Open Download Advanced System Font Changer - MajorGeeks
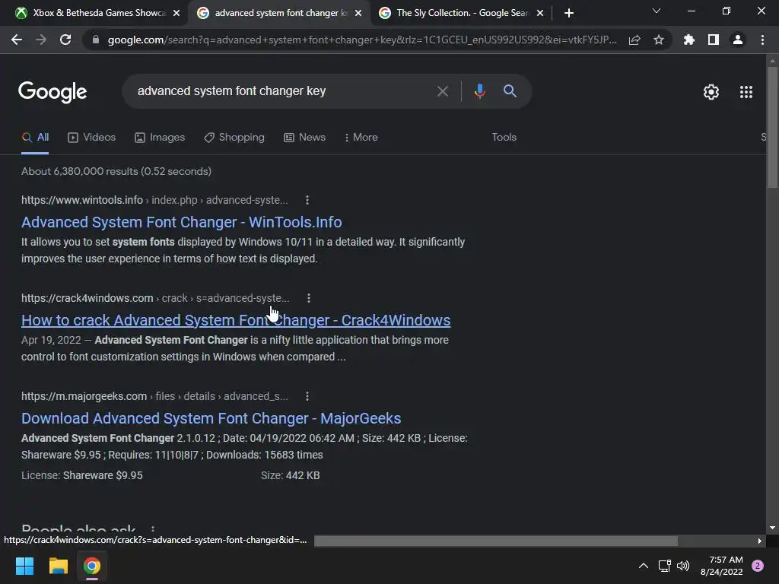This screenshot has width=779, height=584. [211, 418]
